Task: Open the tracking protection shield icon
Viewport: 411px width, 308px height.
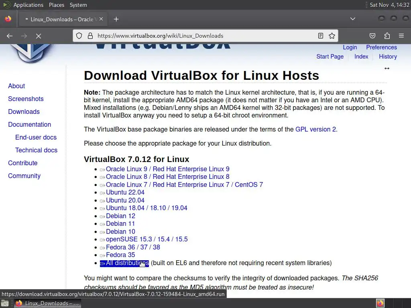Action: 79,36
